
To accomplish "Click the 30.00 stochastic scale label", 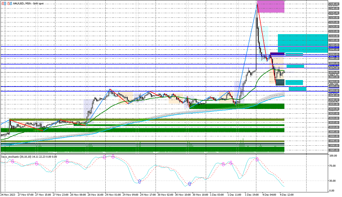I will 333,181.
